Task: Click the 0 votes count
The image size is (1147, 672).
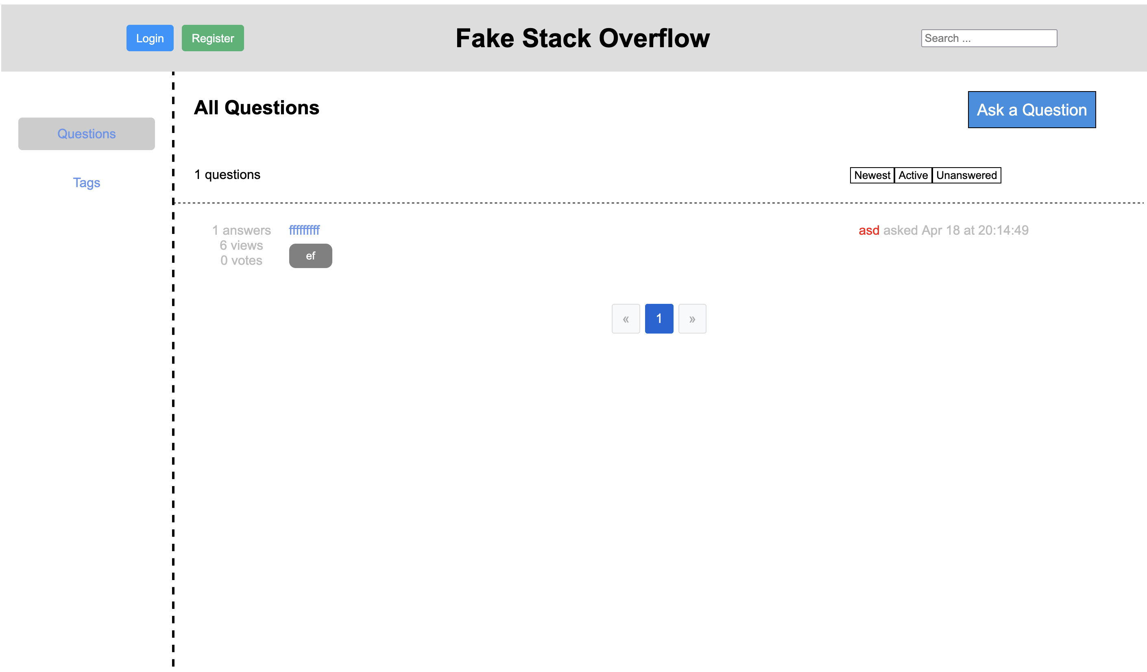Action: 241,260
